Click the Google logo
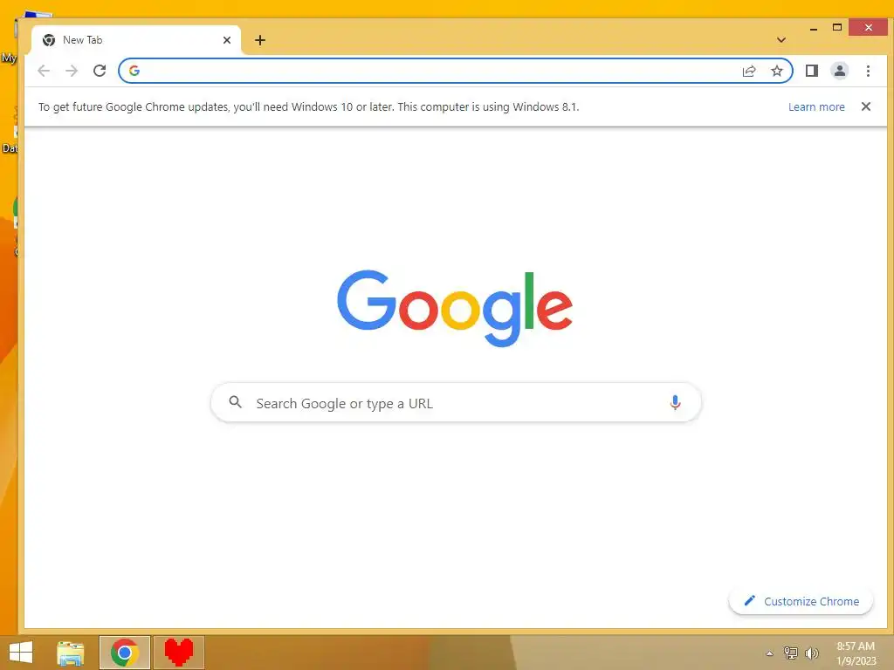Viewport: 894px width, 670px height. [x=455, y=308]
